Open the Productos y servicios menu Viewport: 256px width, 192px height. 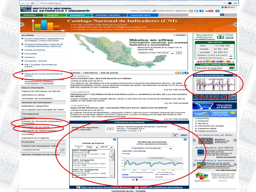110,15
